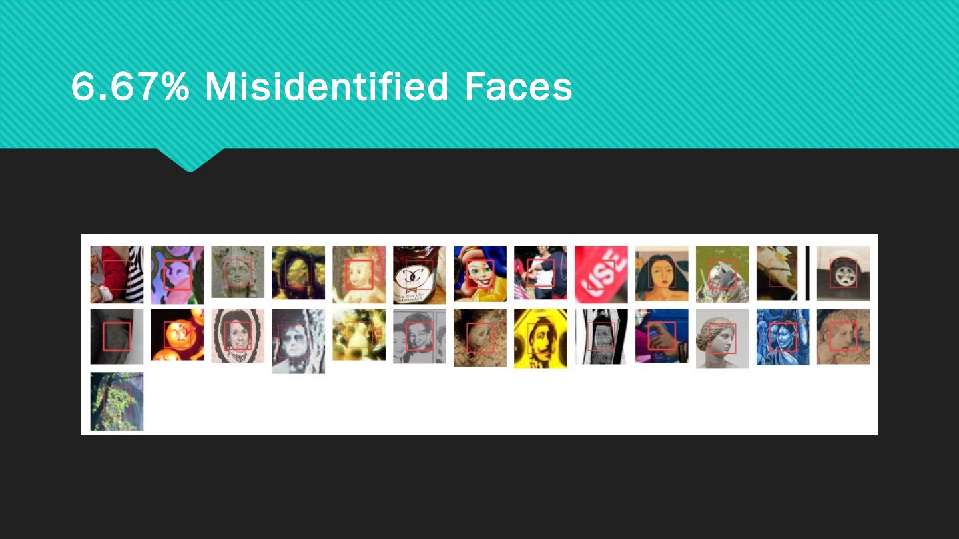This screenshot has height=539, width=959.
Task: Click the sepia profile drawing thumbnail
Action: point(843,336)
